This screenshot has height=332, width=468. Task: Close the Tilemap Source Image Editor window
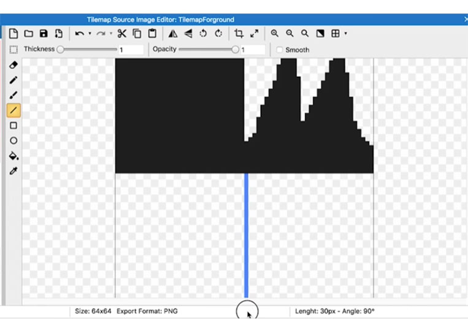(466, 20)
